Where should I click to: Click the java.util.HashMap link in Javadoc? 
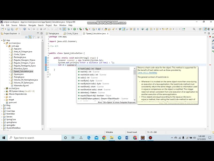coord(147,73)
